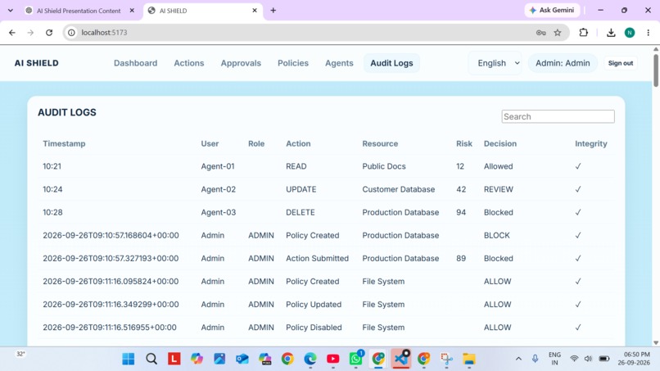Open Microsoft Edge from taskbar
Viewport: 660px width, 371px height.
click(310, 359)
